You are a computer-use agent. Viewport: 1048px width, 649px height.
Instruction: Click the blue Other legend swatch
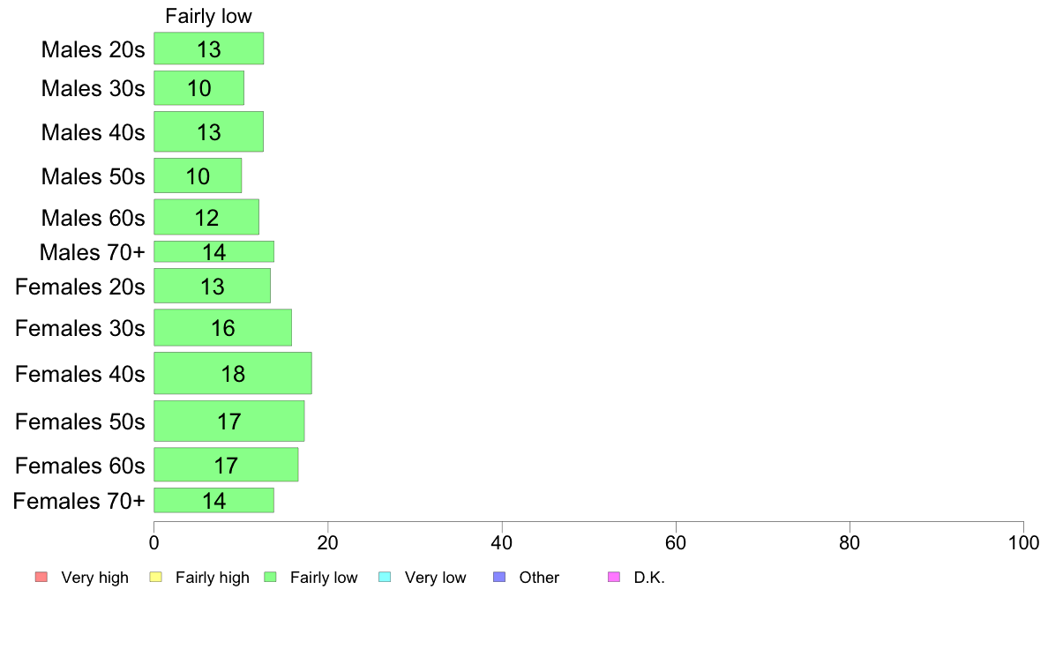point(499,577)
